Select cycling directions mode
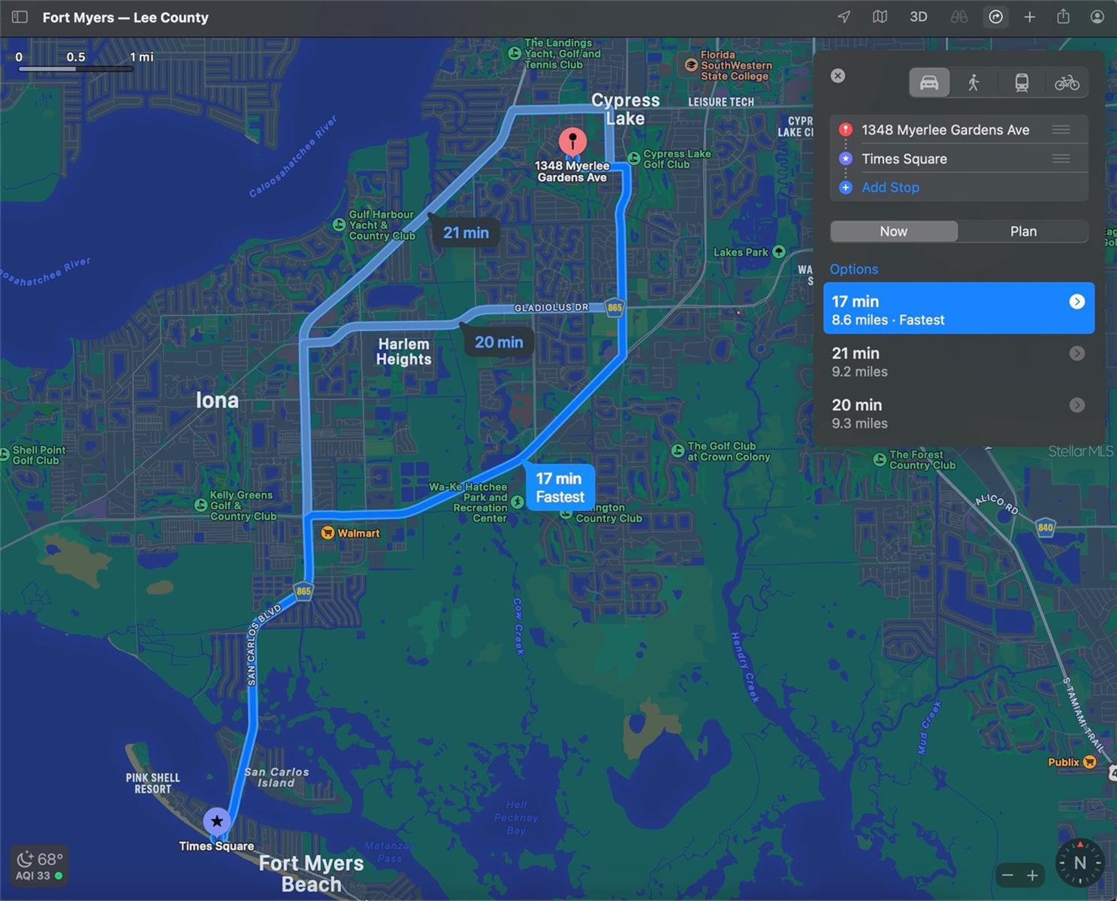The height and width of the screenshot is (901, 1117). pos(1067,83)
